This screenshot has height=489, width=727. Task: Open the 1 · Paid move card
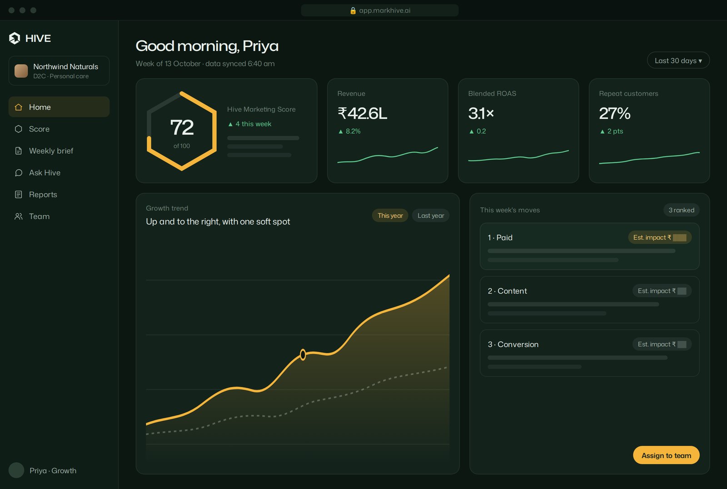(589, 246)
